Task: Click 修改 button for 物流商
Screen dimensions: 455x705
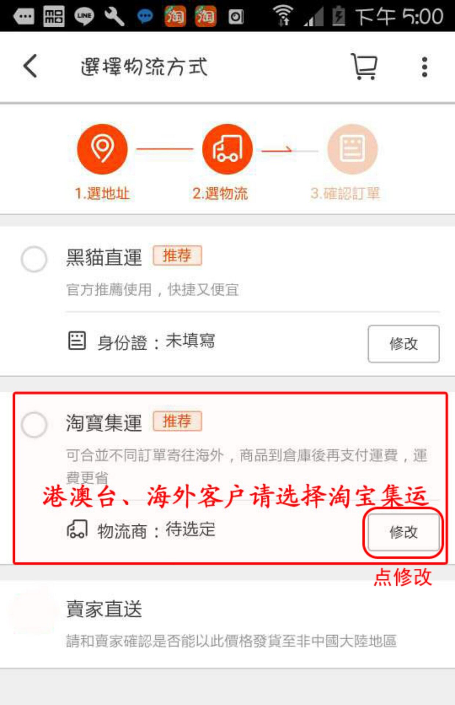Action: [404, 532]
